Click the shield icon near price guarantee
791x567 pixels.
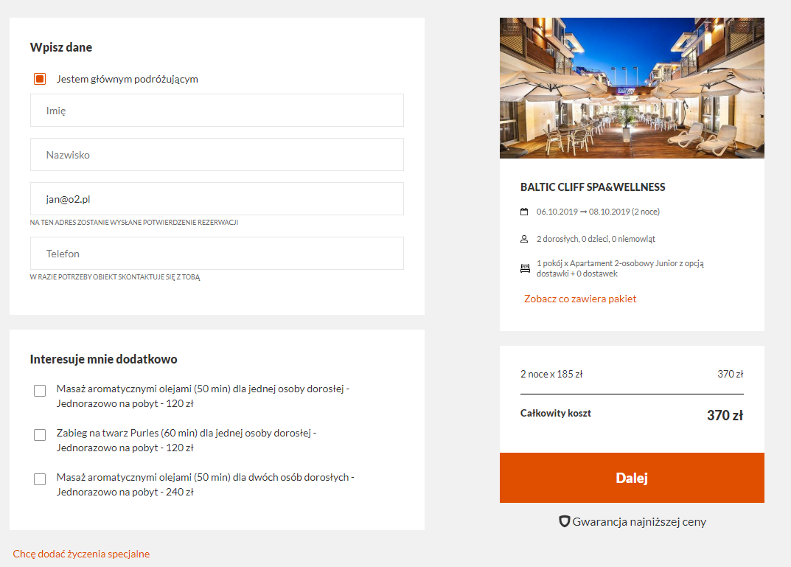click(x=565, y=521)
